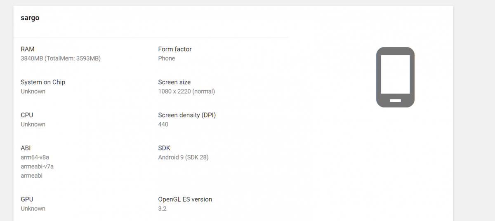The image size is (495, 221).
Task: Click the SDK label
Action: 164,148
